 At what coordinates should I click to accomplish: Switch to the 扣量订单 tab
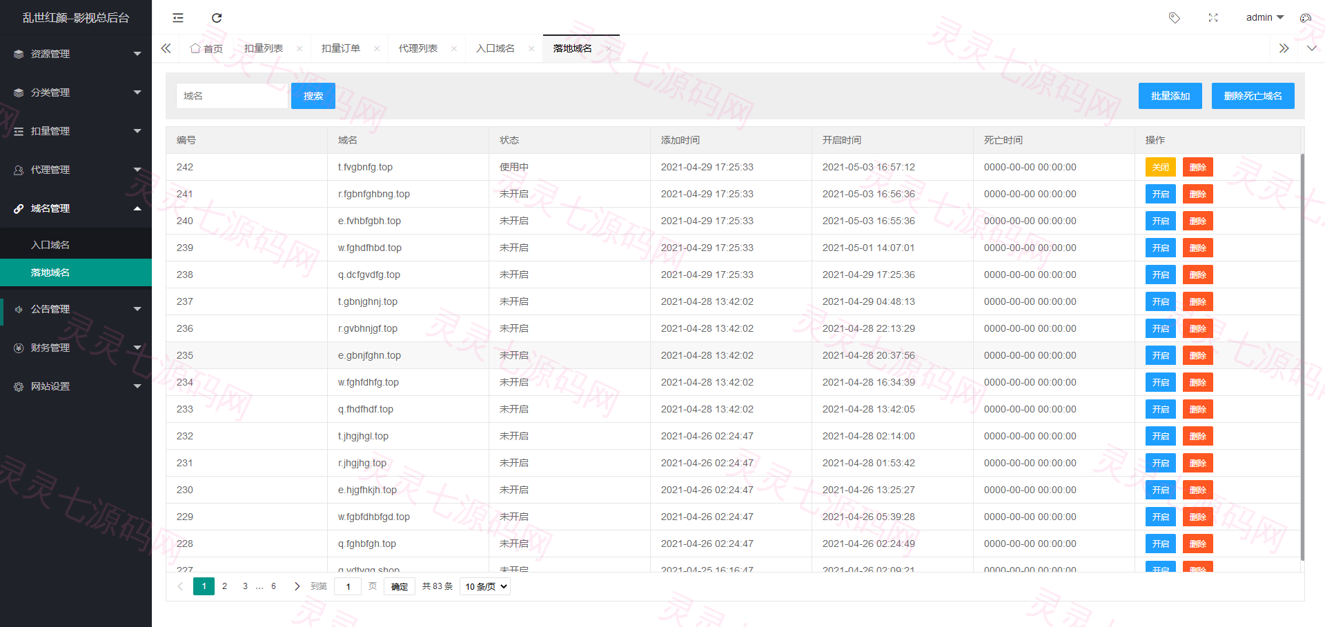(x=341, y=48)
